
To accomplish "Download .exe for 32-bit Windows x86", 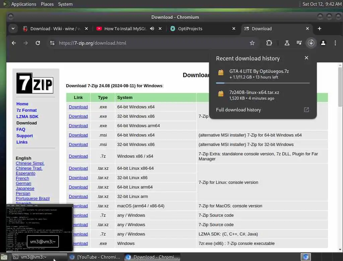I will tap(78, 116).
